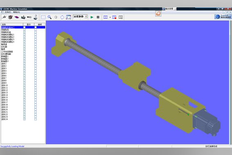Select the 滚珠10 item in parts list

point(5,85)
